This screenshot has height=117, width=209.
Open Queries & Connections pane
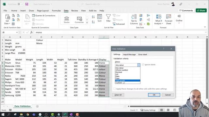click(x=44, y=16)
